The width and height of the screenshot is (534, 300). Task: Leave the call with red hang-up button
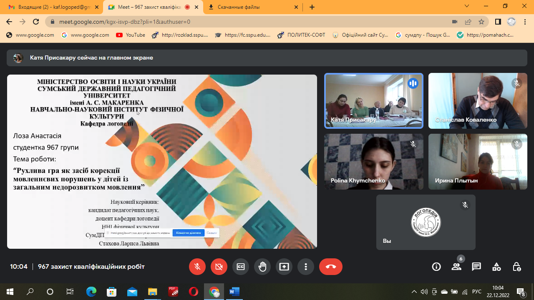(x=331, y=267)
